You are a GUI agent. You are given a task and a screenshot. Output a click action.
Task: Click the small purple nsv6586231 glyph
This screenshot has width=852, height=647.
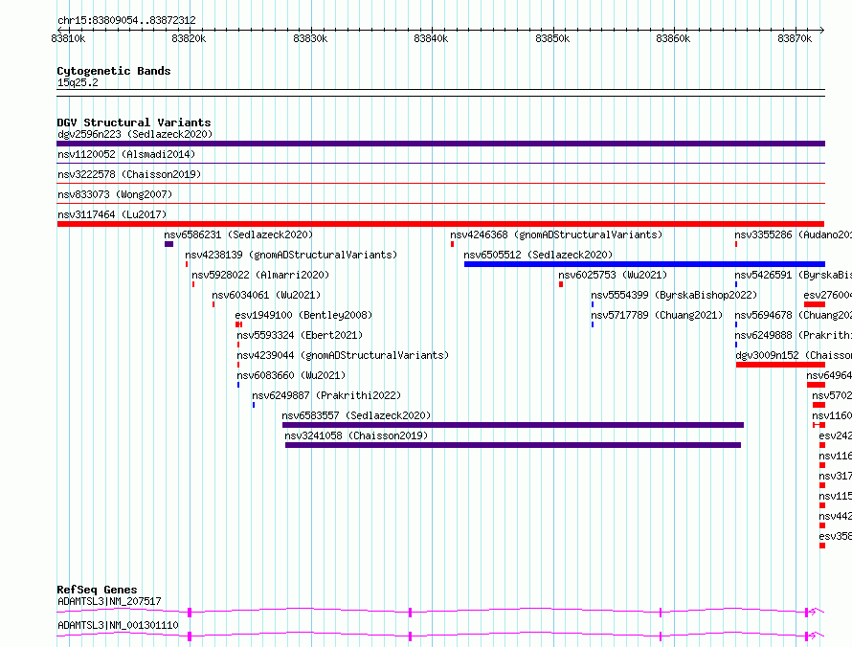coord(169,244)
